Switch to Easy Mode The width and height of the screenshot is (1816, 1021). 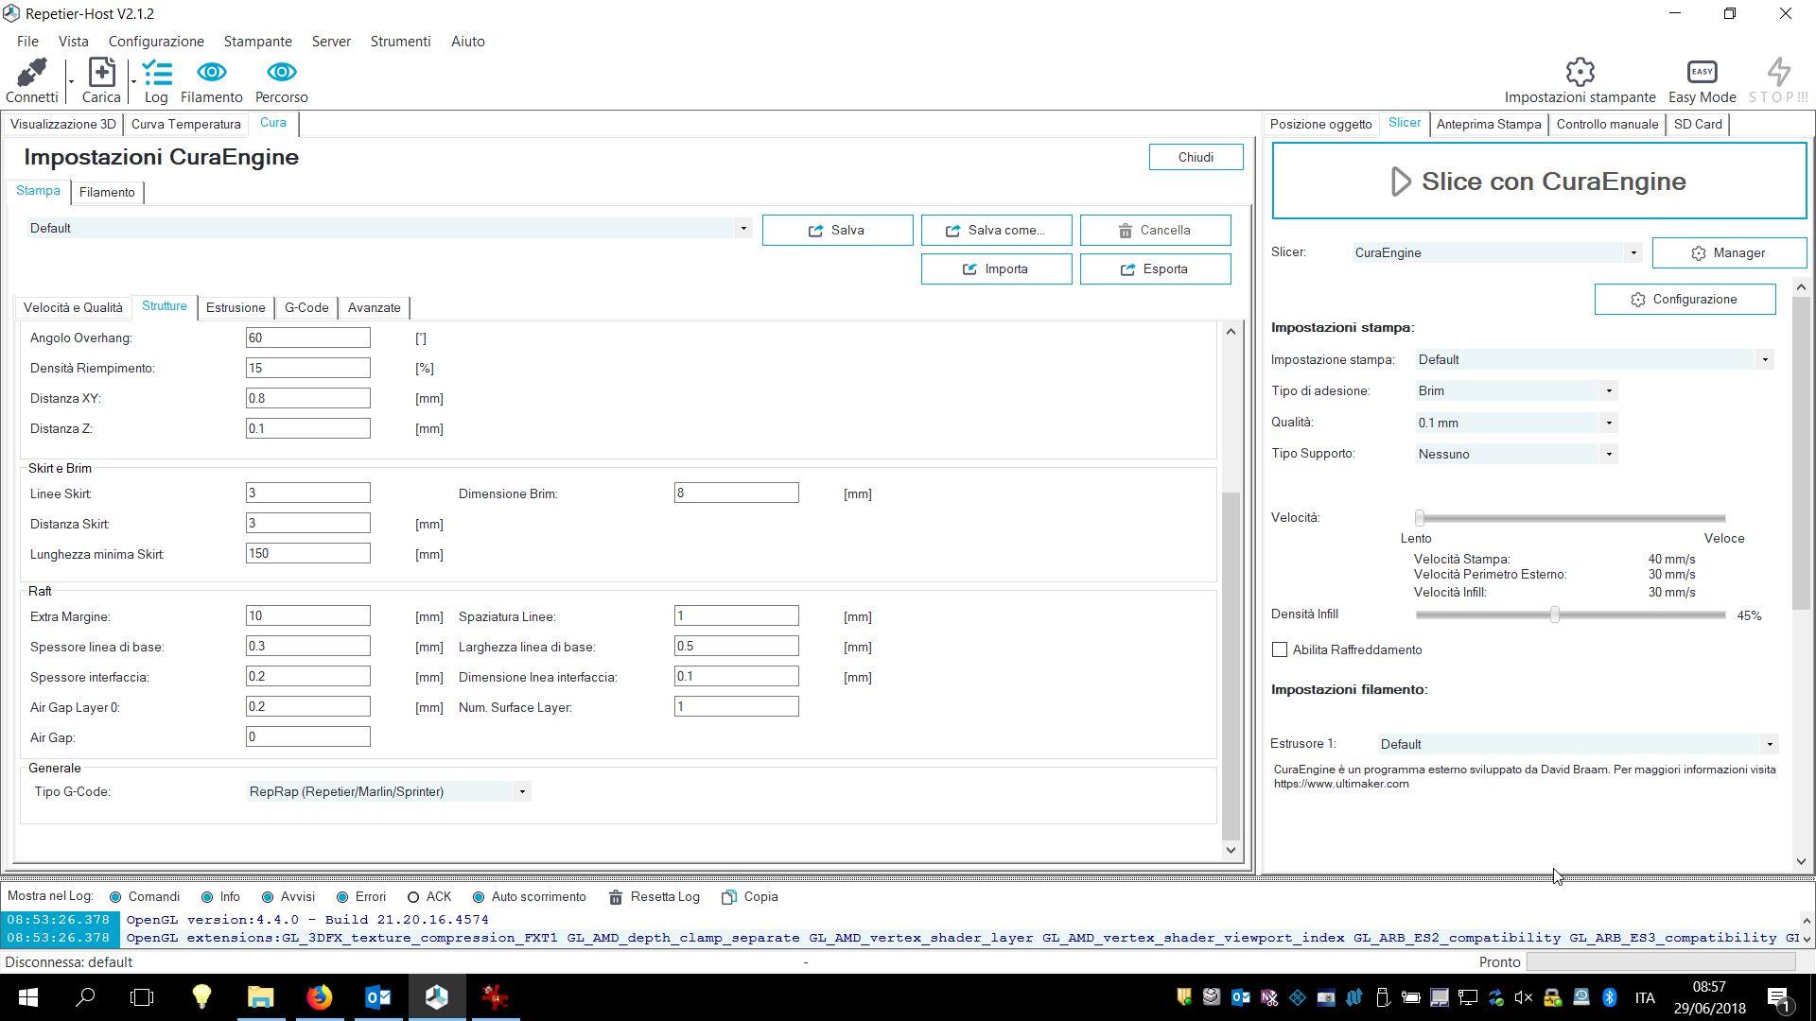tap(1702, 72)
